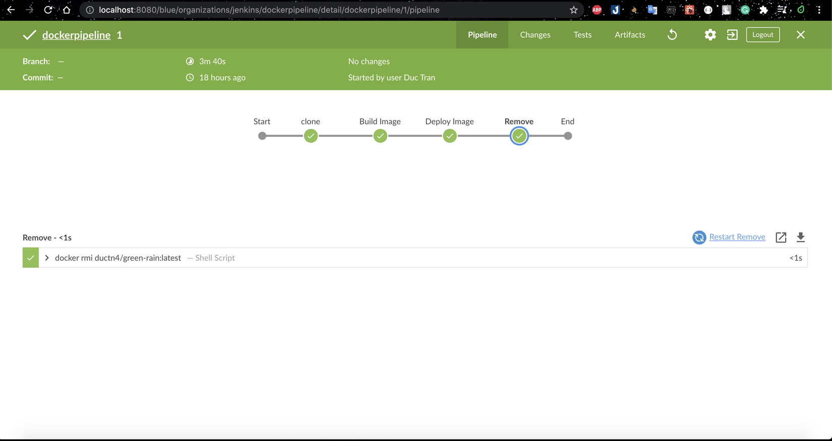Close the run details view
Screen dimensions: 832x441
point(801,35)
